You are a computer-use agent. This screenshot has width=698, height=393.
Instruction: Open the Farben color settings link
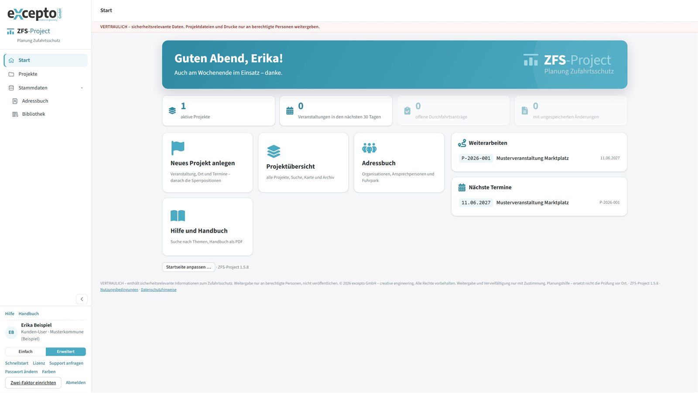49,372
